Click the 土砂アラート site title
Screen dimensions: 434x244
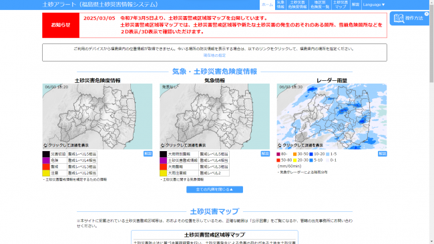coord(100,5)
